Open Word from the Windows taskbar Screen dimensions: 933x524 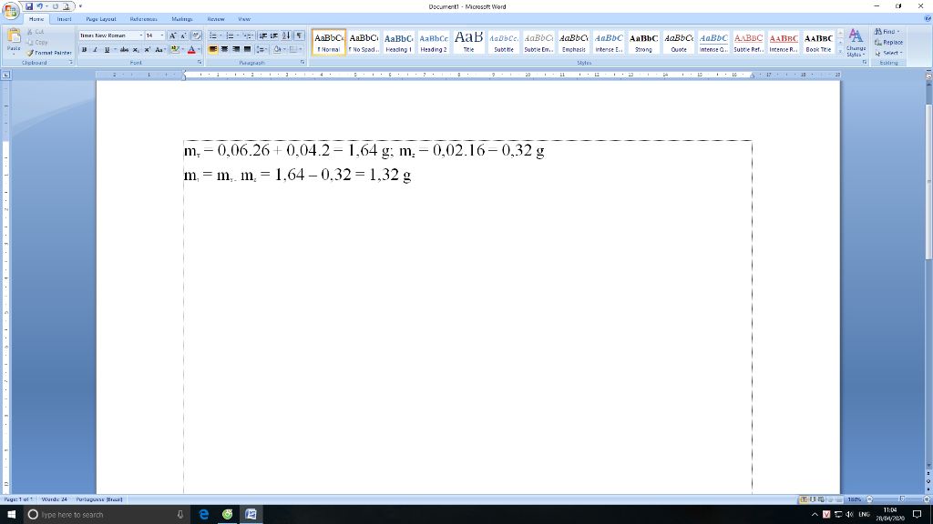[251, 515]
